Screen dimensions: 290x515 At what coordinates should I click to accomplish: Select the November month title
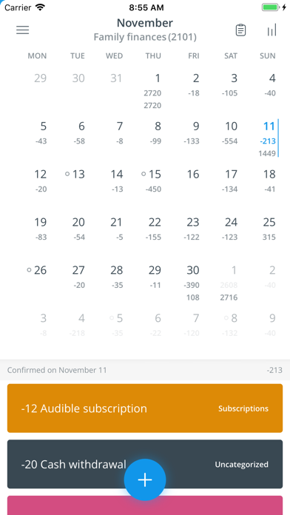145,23
